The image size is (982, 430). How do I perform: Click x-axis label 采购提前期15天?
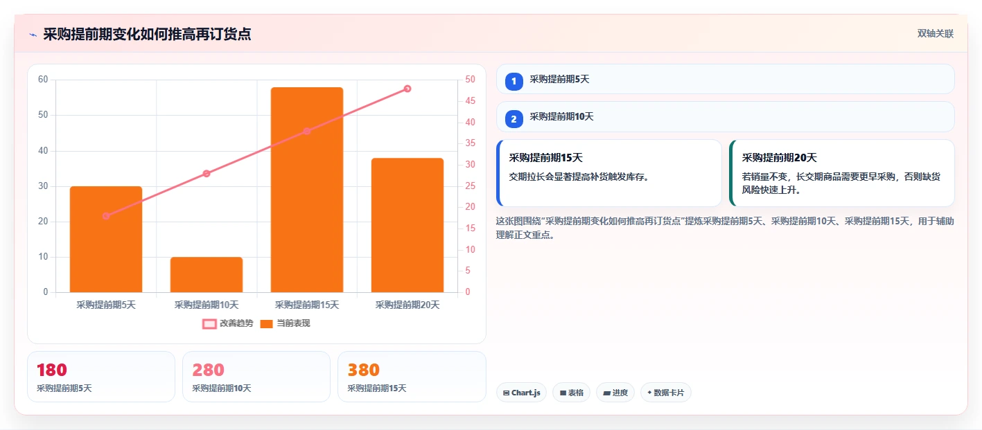307,305
